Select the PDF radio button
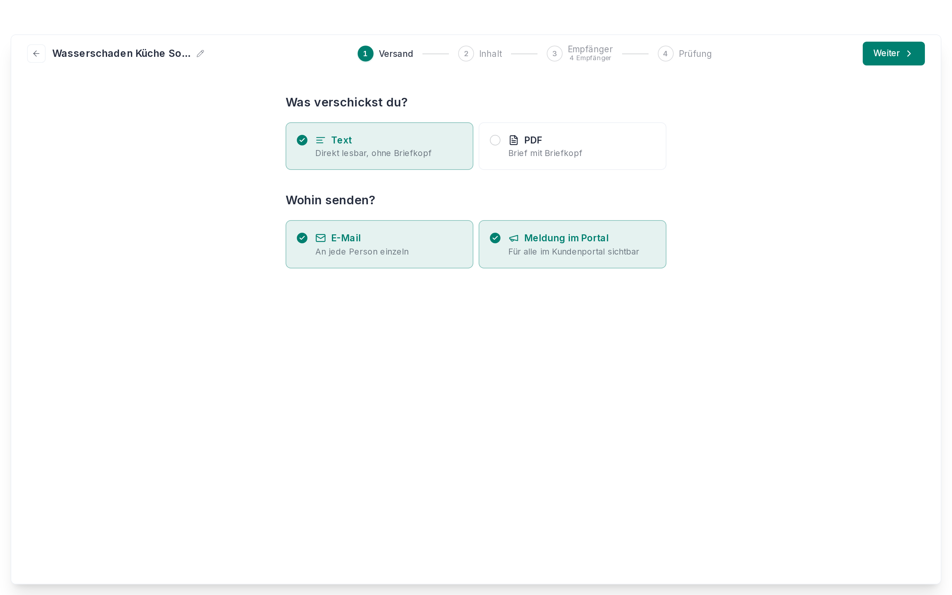Viewport: 952px width, 595px height. point(495,140)
